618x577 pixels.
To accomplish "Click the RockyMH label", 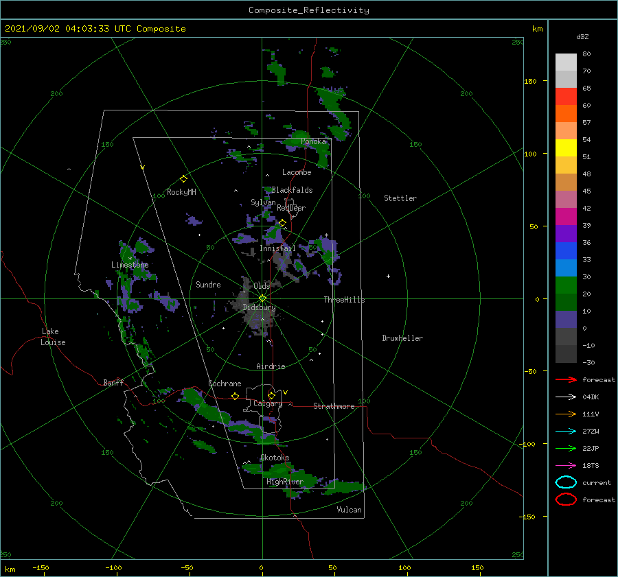I will coord(181,192).
